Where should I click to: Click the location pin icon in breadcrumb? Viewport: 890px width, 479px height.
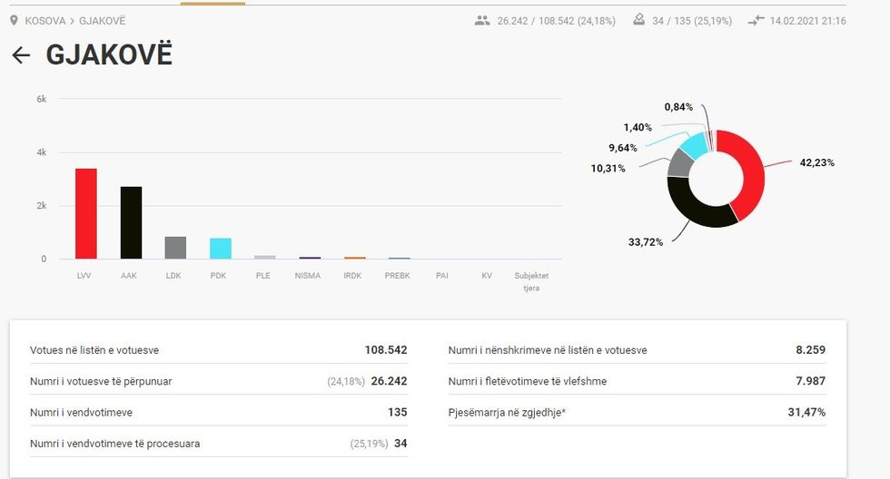tap(14, 20)
